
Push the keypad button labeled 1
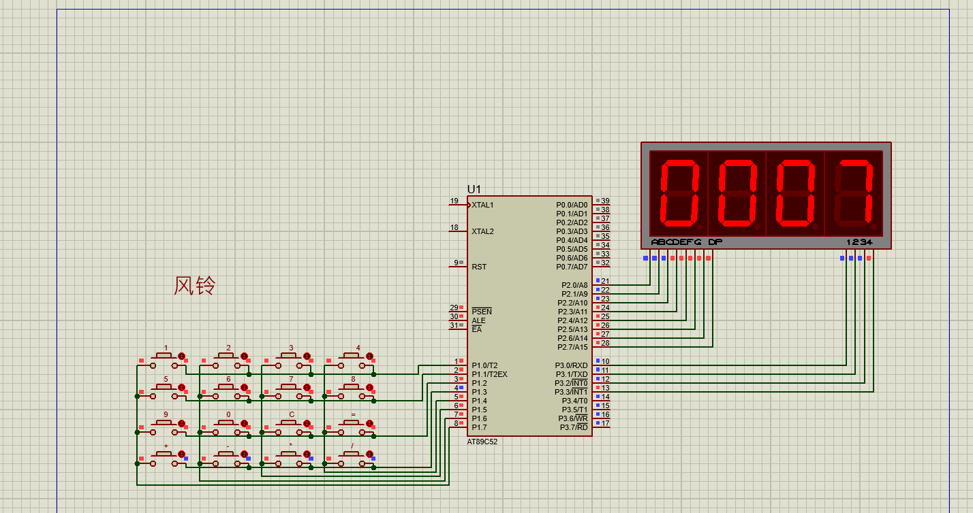(x=164, y=357)
